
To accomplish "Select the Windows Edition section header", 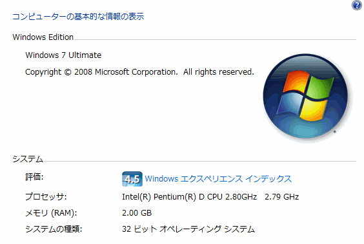I will [x=43, y=37].
